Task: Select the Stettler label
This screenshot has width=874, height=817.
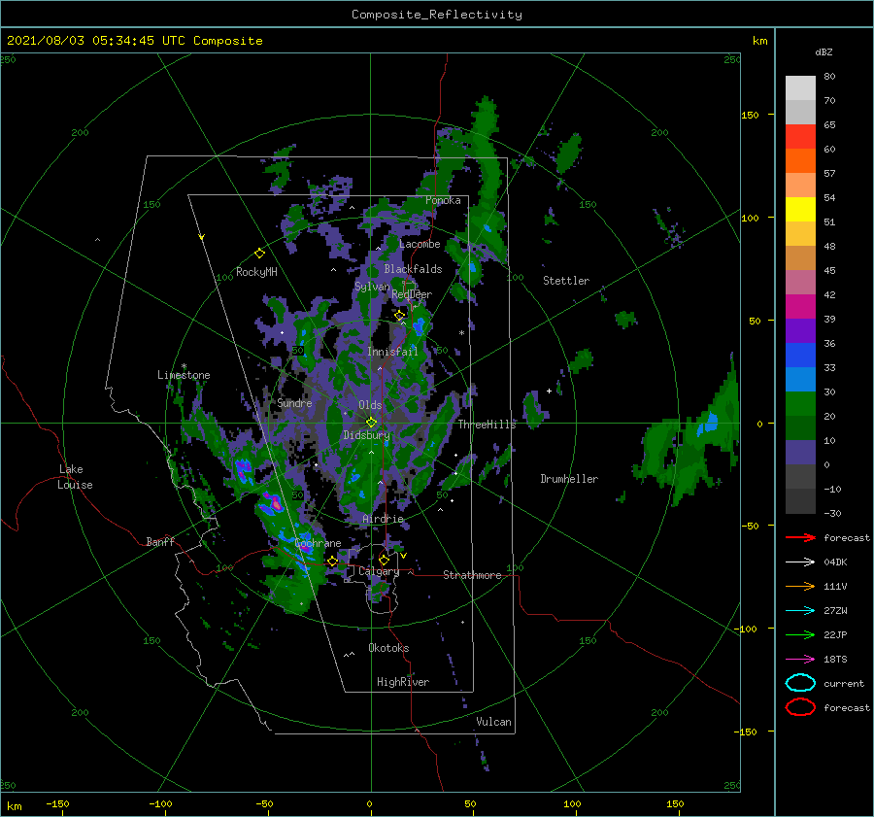Action: click(566, 281)
